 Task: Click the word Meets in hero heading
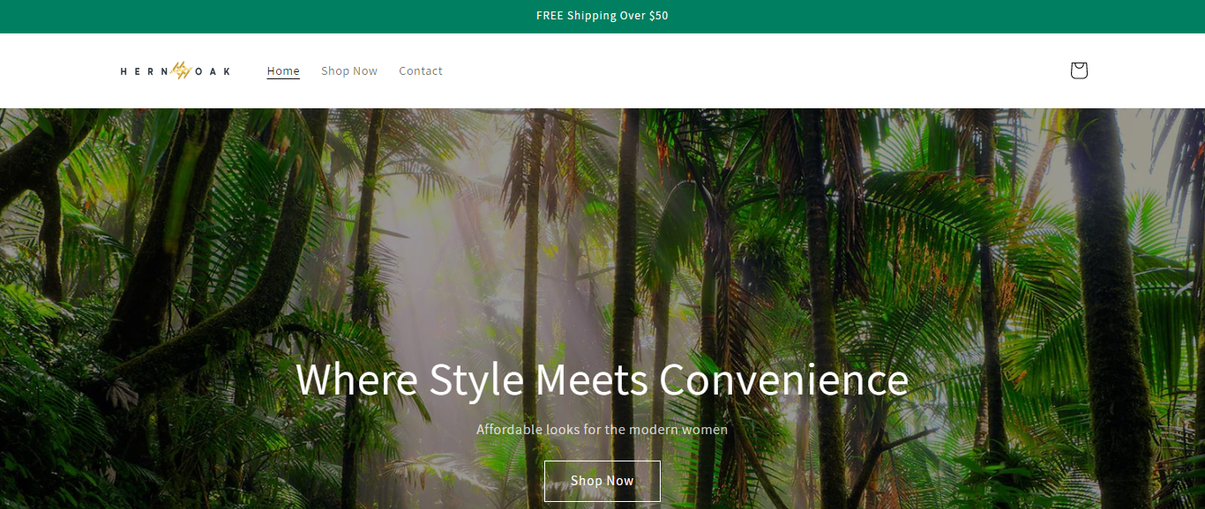pos(591,380)
